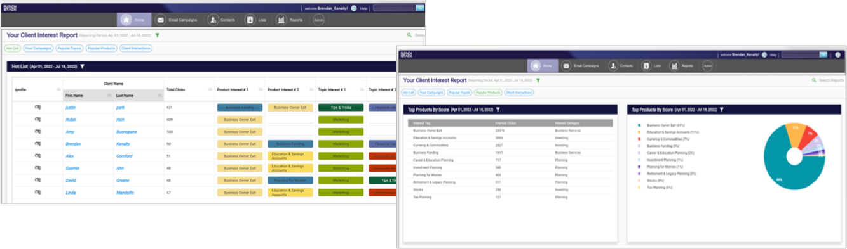Click filter funnel on left Top Products panel

point(497,110)
